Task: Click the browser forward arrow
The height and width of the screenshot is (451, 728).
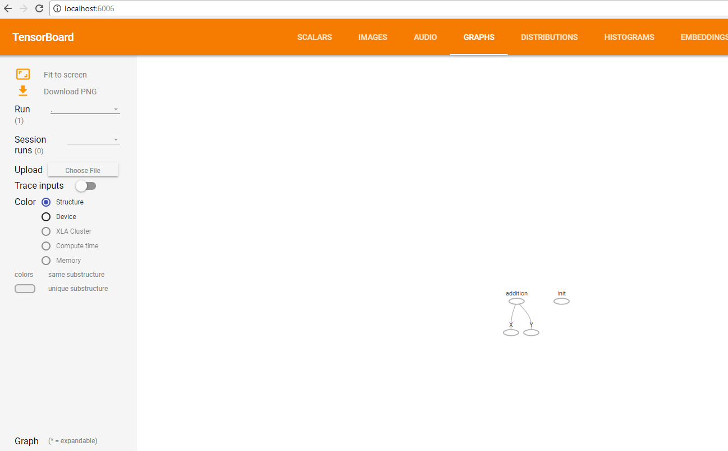Action: [24, 8]
